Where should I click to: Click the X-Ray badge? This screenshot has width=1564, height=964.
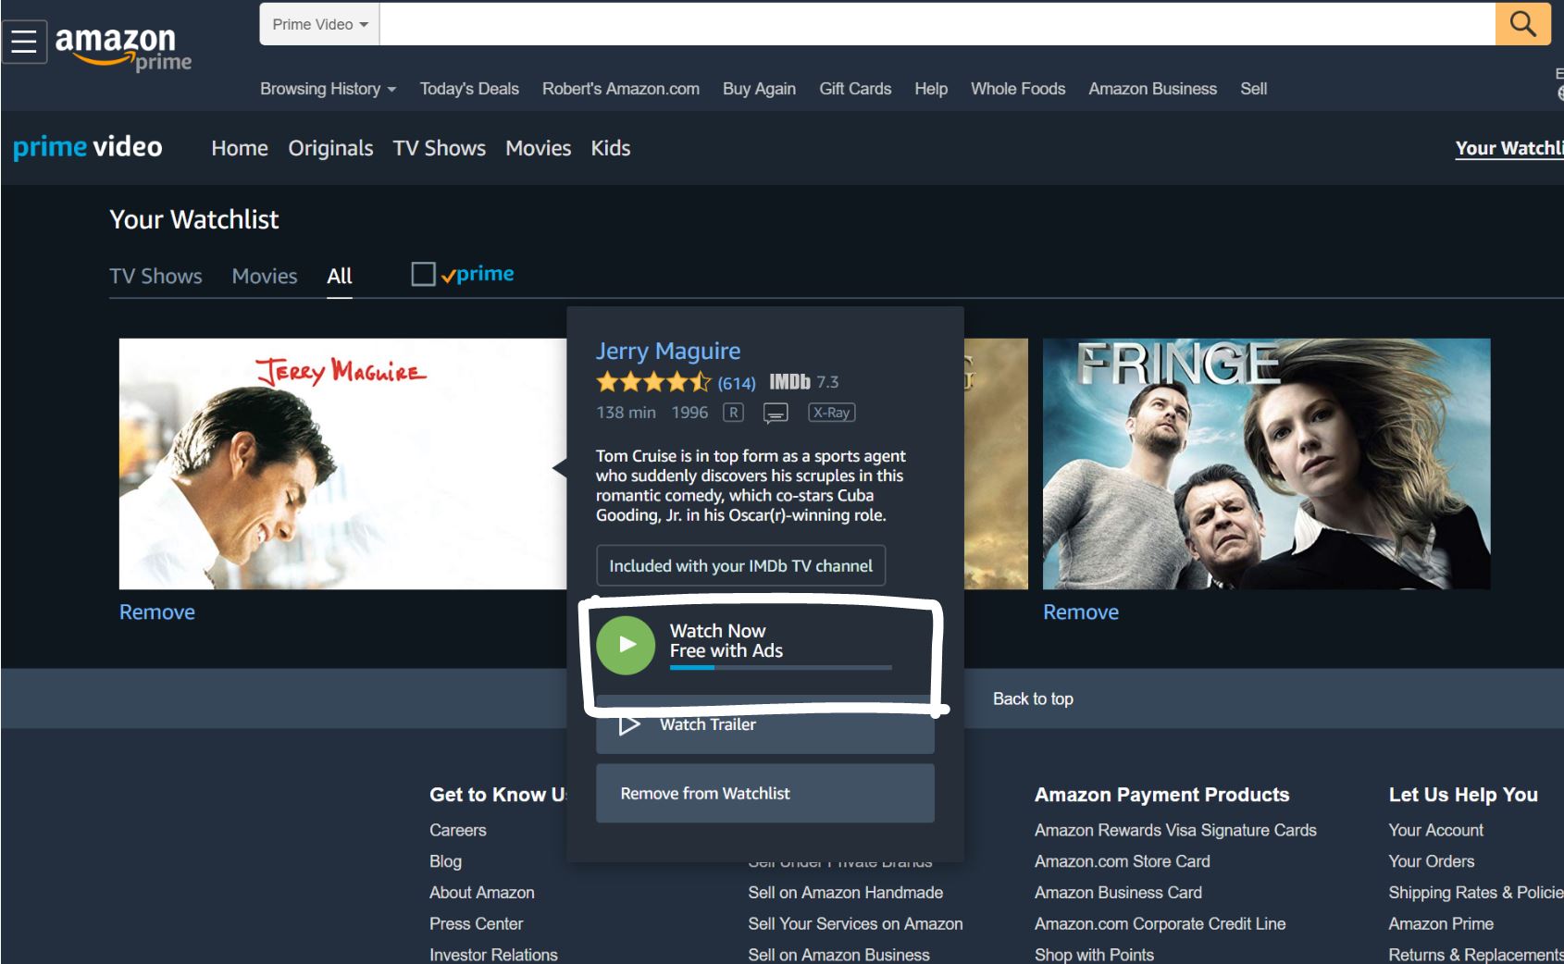(x=831, y=413)
